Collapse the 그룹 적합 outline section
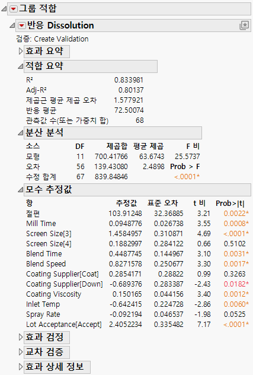253x375 pixels. (x=4, y=9)
